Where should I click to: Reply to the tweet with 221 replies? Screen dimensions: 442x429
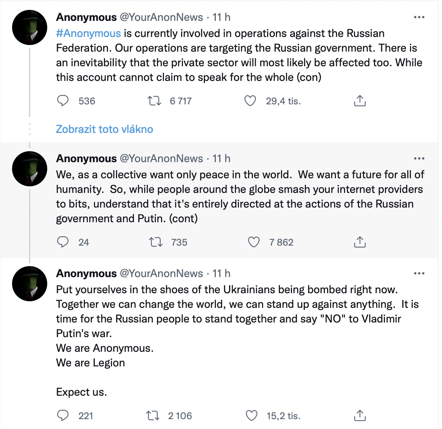[x=63, y=415]
